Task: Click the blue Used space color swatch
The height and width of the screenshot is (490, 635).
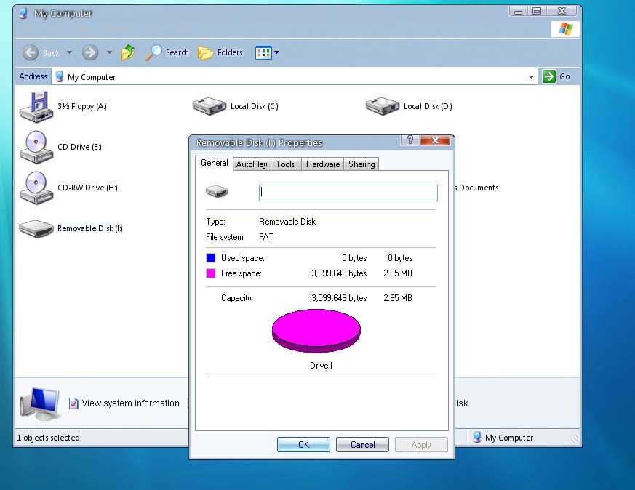Action: (x=211, y=258)
